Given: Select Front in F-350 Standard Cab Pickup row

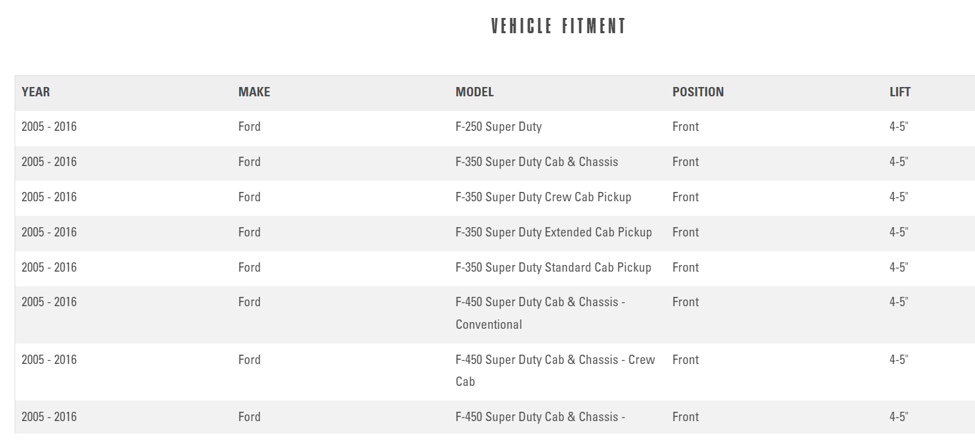Looking at the screenshot, I should 685,268.
